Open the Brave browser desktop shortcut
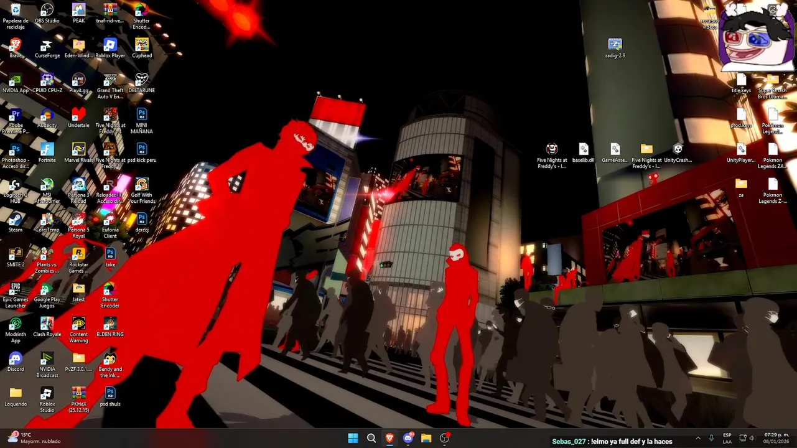 (x=16, y=48)
